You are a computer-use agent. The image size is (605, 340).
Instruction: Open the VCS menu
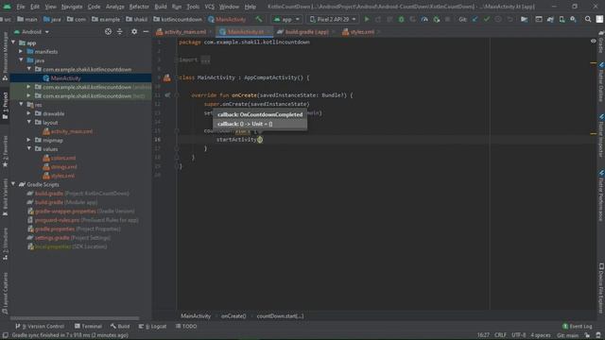(209, 7)
